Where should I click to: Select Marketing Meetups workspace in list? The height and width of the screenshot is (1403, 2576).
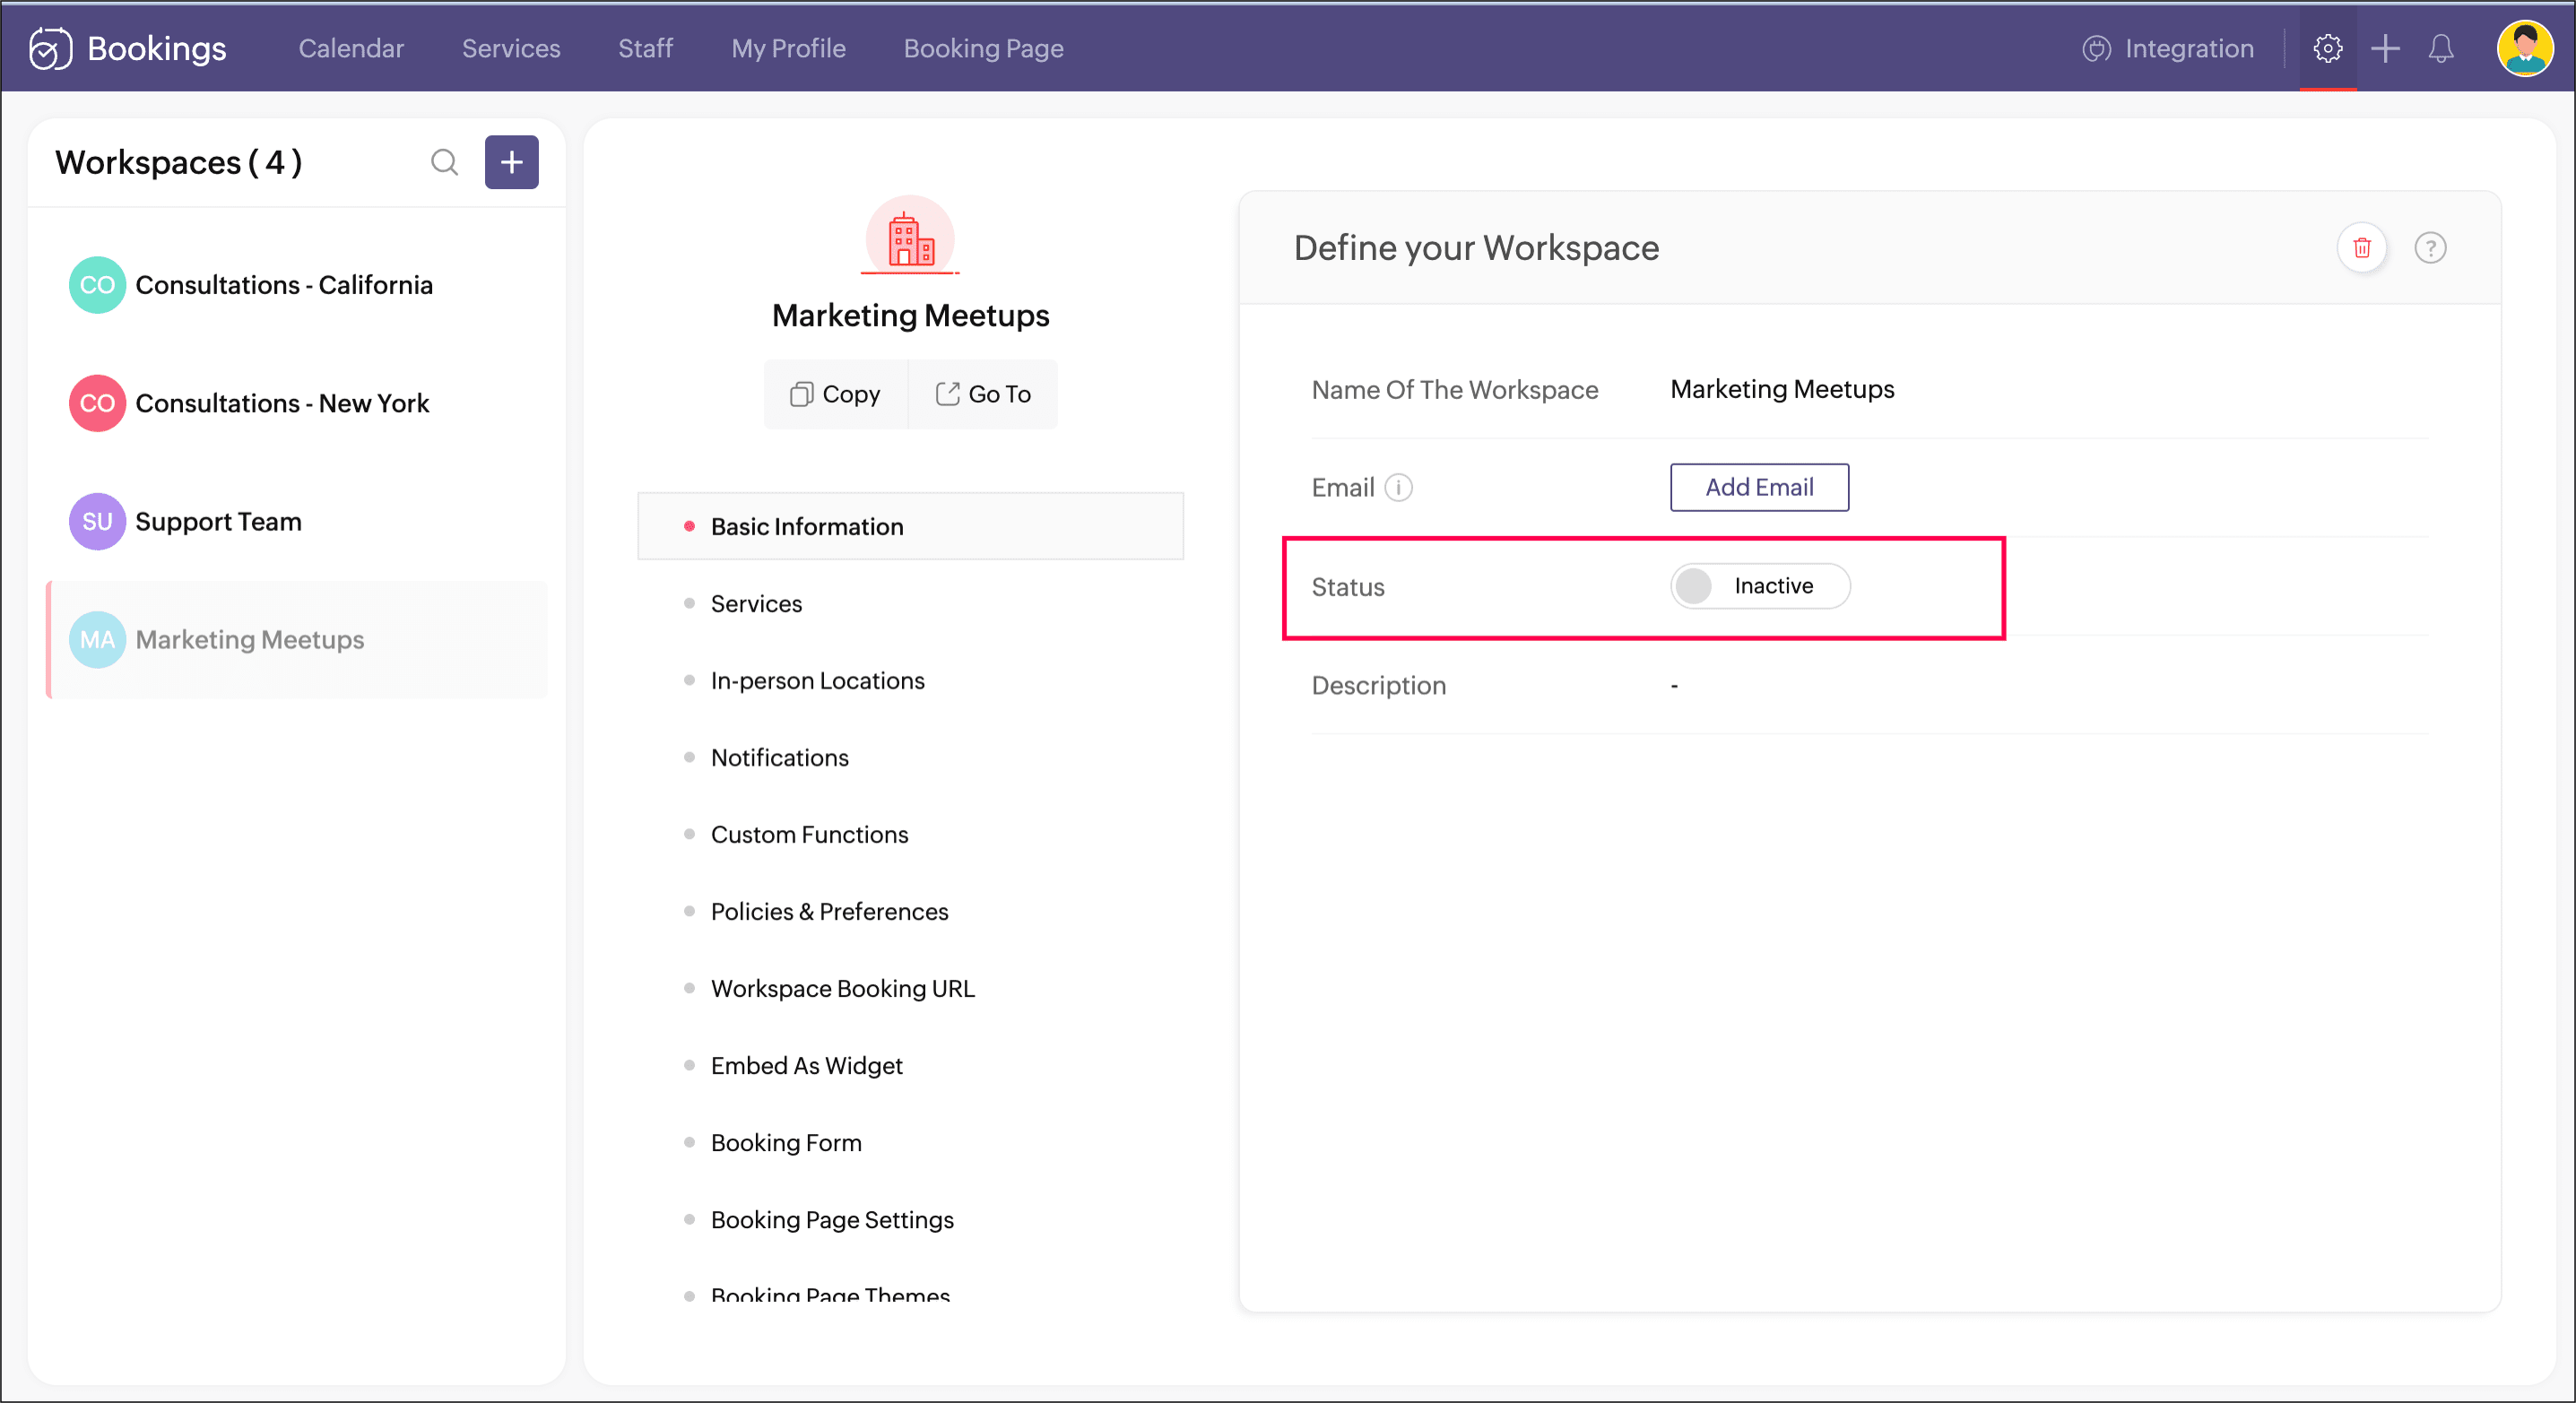pos(297,639)
